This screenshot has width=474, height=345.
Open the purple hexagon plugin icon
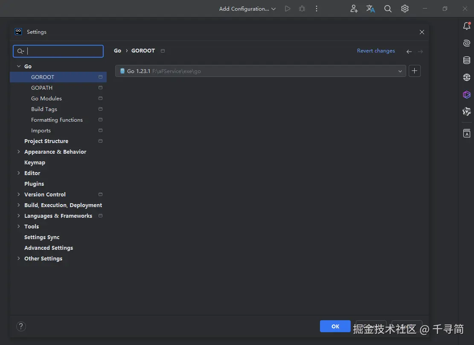pyautogui.click(x=467, y=95)
